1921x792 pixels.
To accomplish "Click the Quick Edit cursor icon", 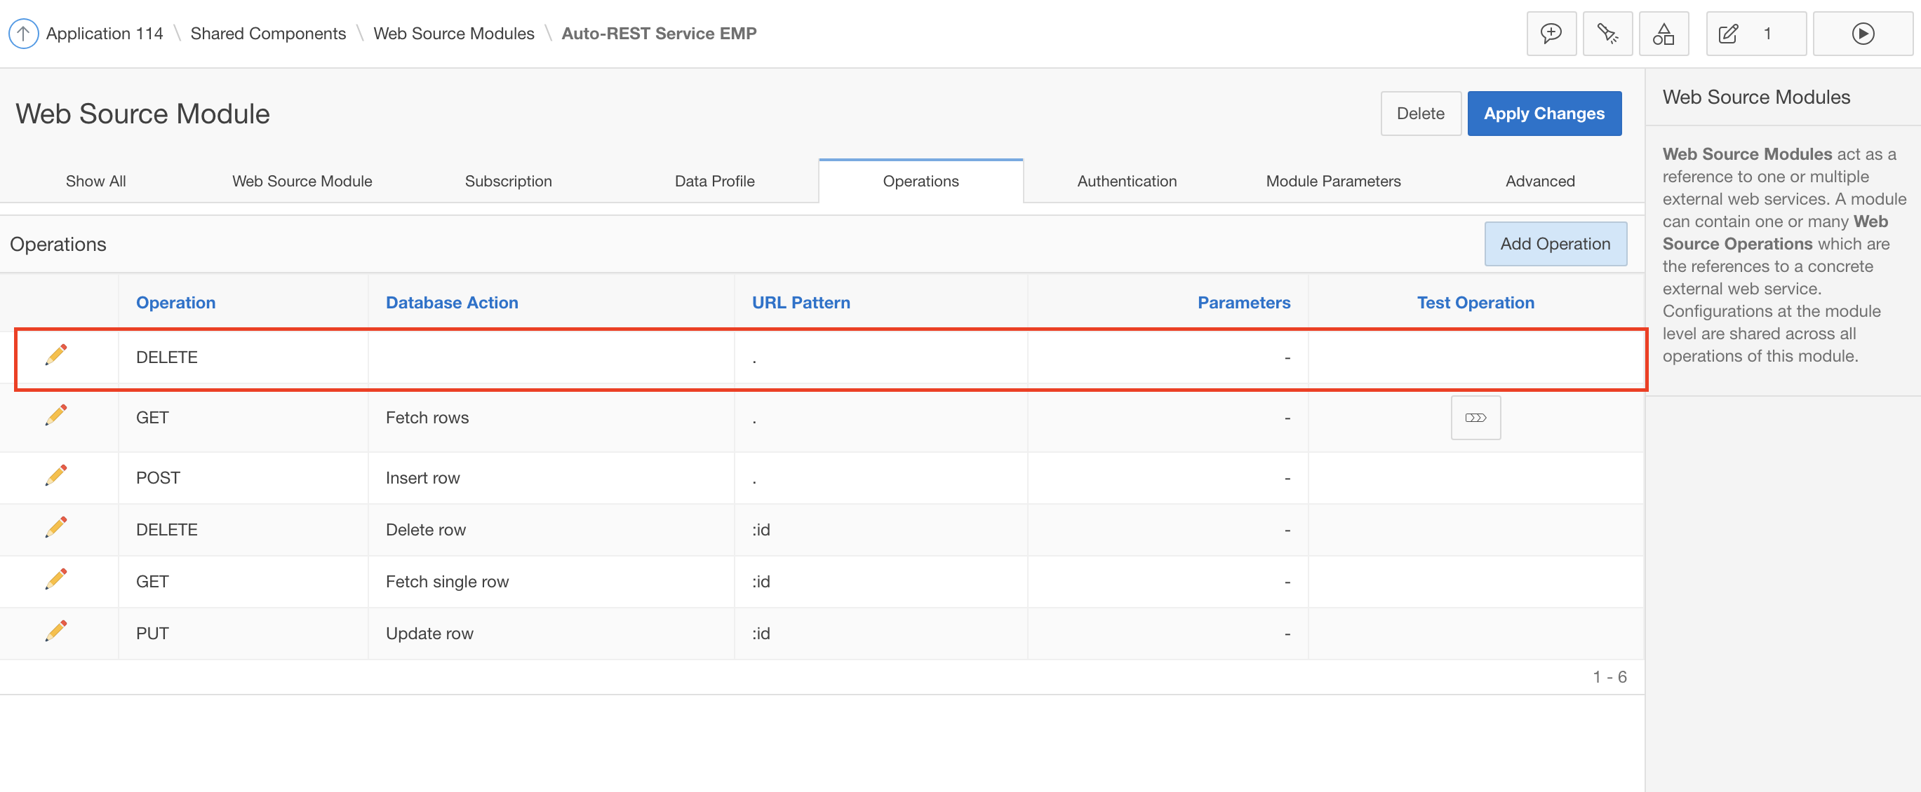I will pos(1607,34).
